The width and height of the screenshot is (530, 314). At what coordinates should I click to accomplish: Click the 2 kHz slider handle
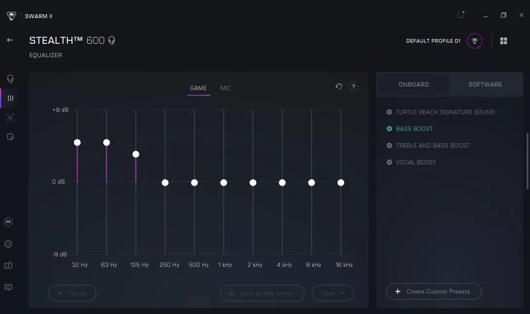pos(253,183)
